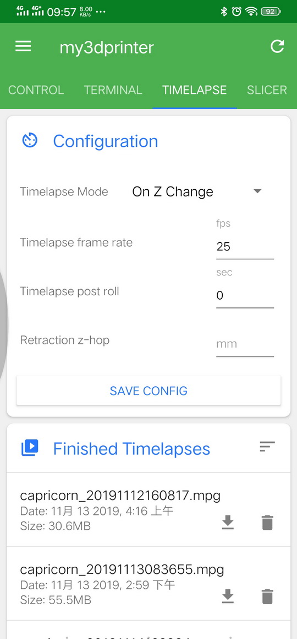
Task: Open the Timelapse Mode dropdown arrow
Action: [257, 191]
